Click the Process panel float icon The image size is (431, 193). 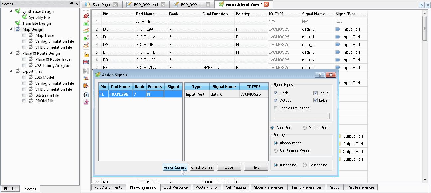point(71,4)
